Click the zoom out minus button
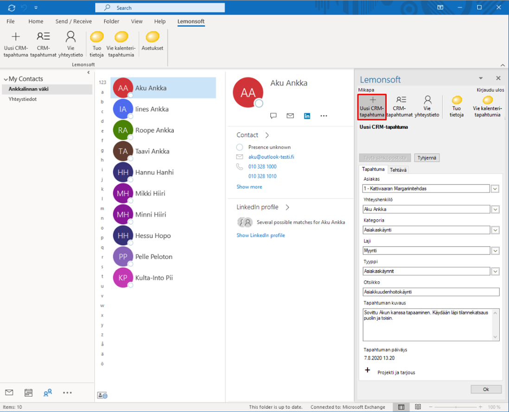This screenshot has height=412, width=509. (x=431, y=407)
